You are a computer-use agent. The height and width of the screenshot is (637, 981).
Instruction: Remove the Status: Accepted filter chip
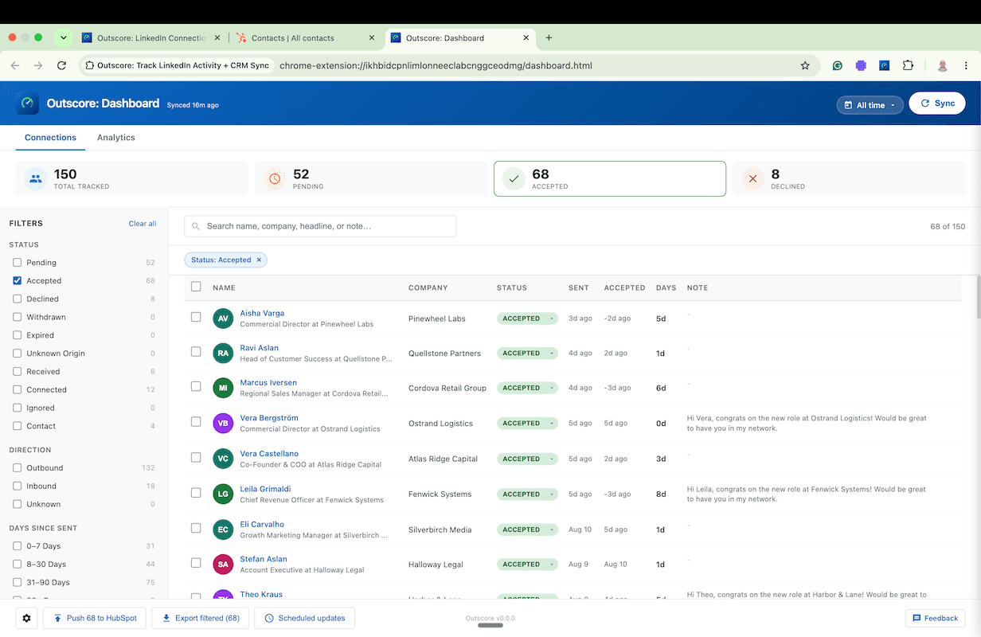[259, 260]
